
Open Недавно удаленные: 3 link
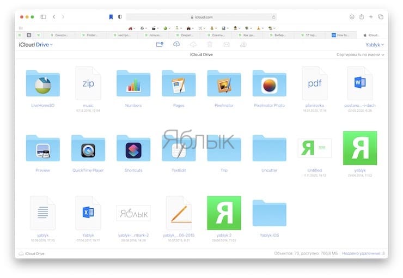363,253
